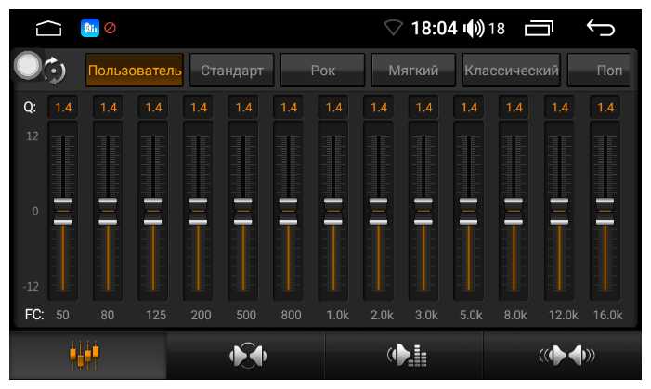Change Q value for the 50 Hz band

(x=63, y=108)
